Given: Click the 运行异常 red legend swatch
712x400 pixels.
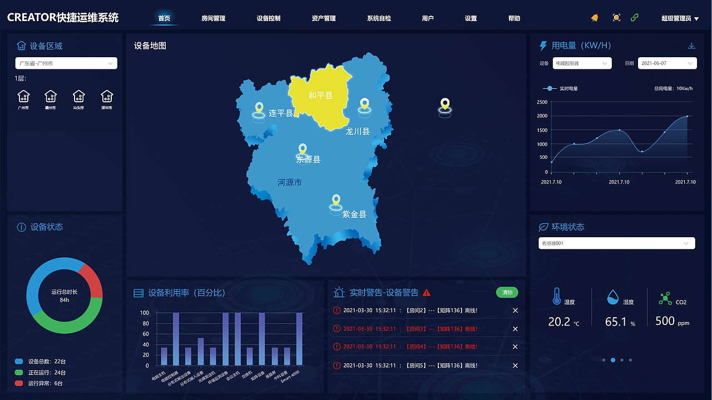Looking at the screenshot, I should click(19, 383).
